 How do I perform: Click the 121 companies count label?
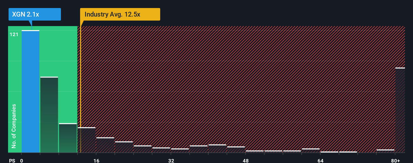14,34
